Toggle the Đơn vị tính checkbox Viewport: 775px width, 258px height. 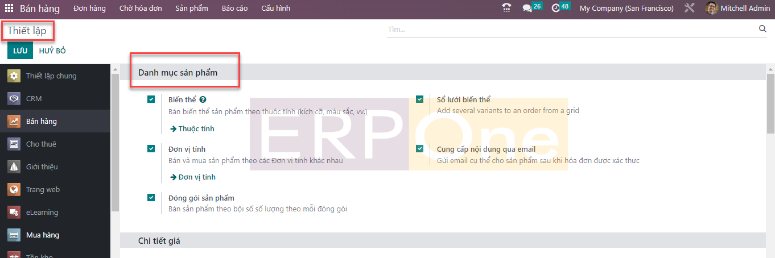coord(151,149)
